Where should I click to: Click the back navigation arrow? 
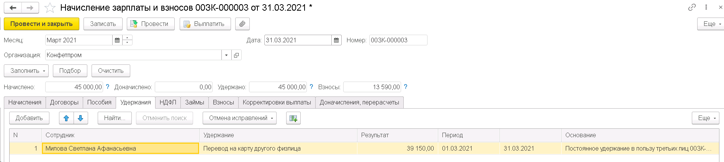click(x=13, y=8)
